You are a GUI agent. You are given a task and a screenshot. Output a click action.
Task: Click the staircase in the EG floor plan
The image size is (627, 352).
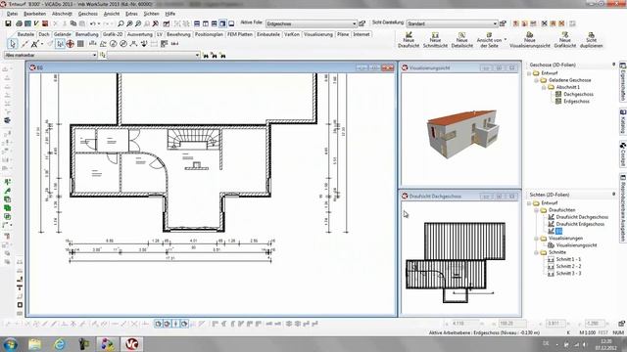point(194,139)
